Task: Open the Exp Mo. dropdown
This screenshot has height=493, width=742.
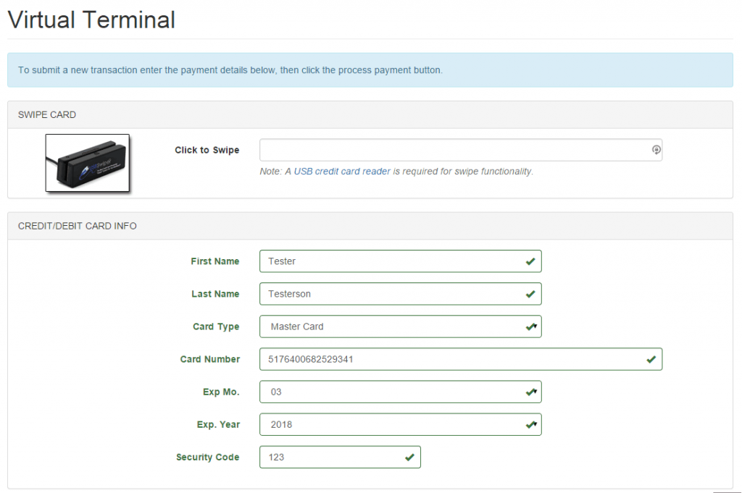Action: point(399,392)
